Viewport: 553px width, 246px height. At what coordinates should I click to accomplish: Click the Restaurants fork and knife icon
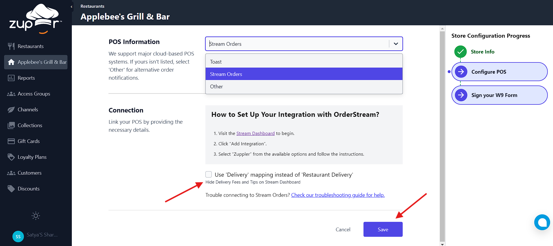pyautogui.click(x=11, y=46)
